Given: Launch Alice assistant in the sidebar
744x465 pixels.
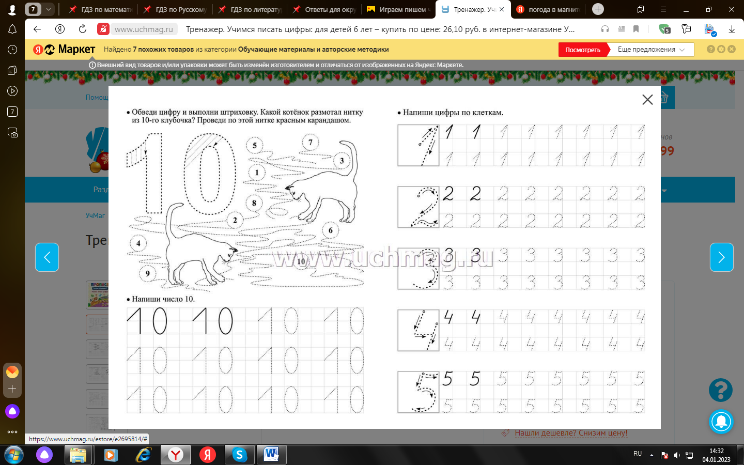Looking at the screenshot, I should (12, 411).
